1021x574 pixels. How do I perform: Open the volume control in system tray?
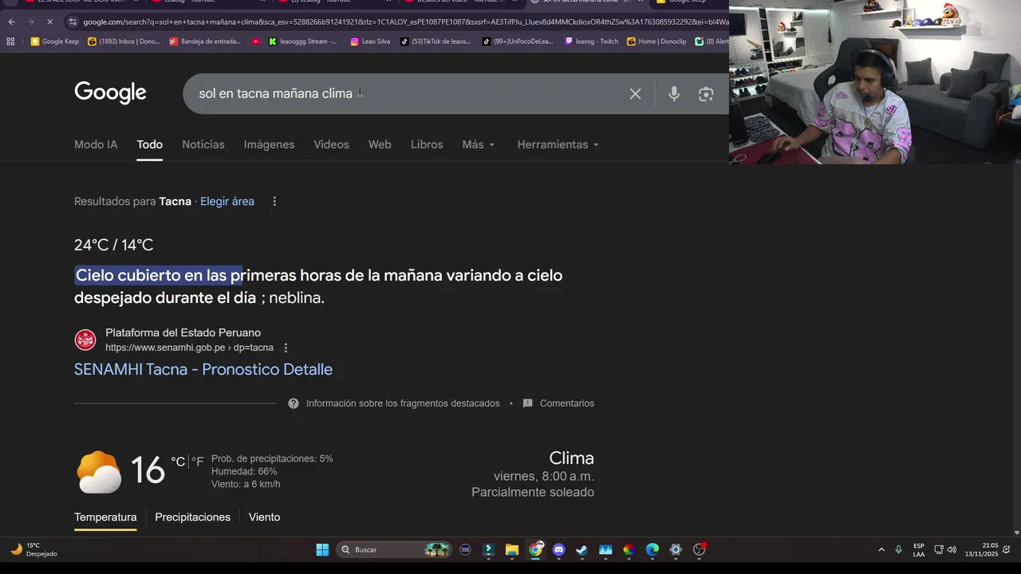point(952,549)
